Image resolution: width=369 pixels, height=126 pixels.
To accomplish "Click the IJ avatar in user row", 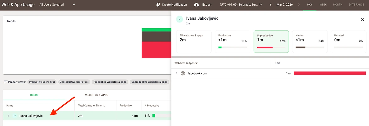I will [x=14, y=116].
